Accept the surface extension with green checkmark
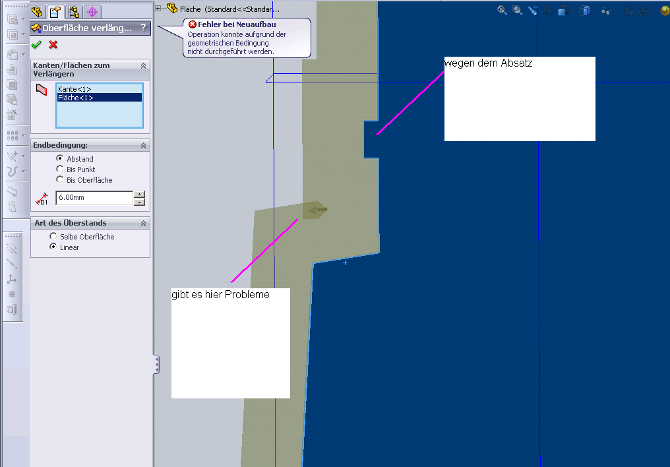Viewport: 670px width, 467px height. pos(36,44)
